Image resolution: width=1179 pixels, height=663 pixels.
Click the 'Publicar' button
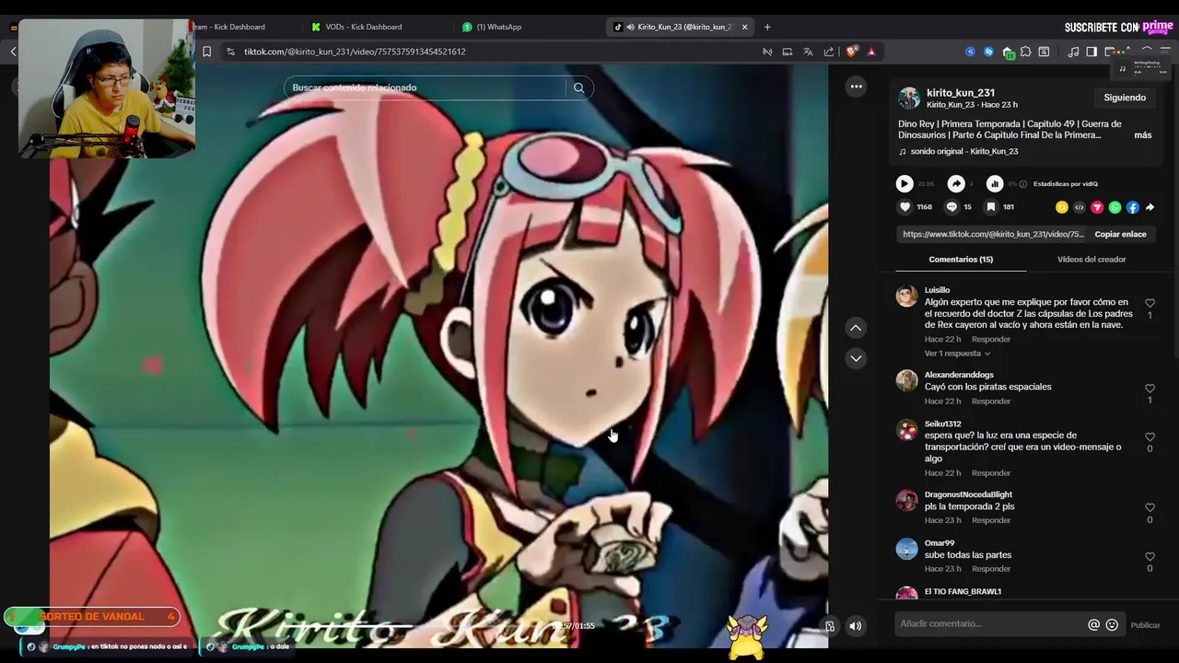tap(1145, 625)
